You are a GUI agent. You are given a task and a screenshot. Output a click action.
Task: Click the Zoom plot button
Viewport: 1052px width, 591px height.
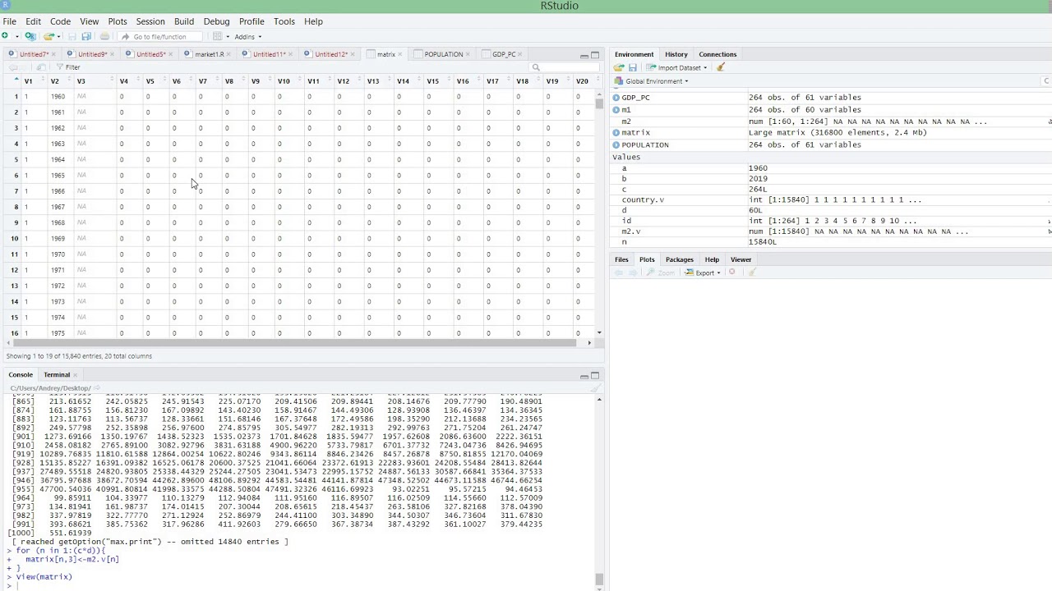(x=661, y=273)
